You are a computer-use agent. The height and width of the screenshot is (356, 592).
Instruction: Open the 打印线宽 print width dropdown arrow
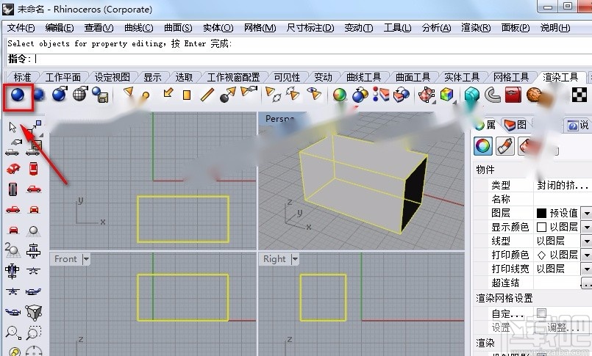point(586,269)
